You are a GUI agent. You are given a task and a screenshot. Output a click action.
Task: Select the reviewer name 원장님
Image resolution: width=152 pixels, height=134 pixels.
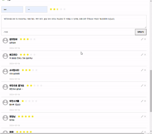[x=12, y=117]
